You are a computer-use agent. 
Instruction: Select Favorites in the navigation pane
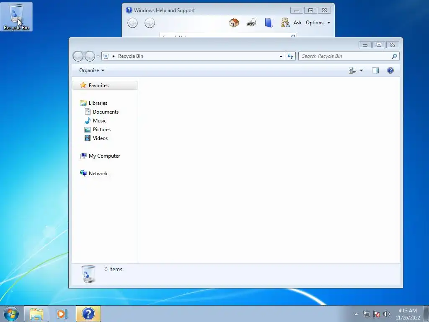tap(105, 86)
